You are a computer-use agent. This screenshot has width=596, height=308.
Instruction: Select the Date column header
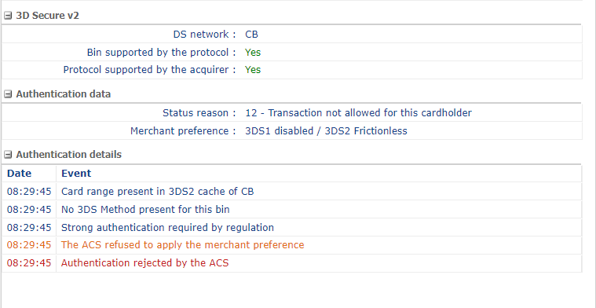point(19,174)
